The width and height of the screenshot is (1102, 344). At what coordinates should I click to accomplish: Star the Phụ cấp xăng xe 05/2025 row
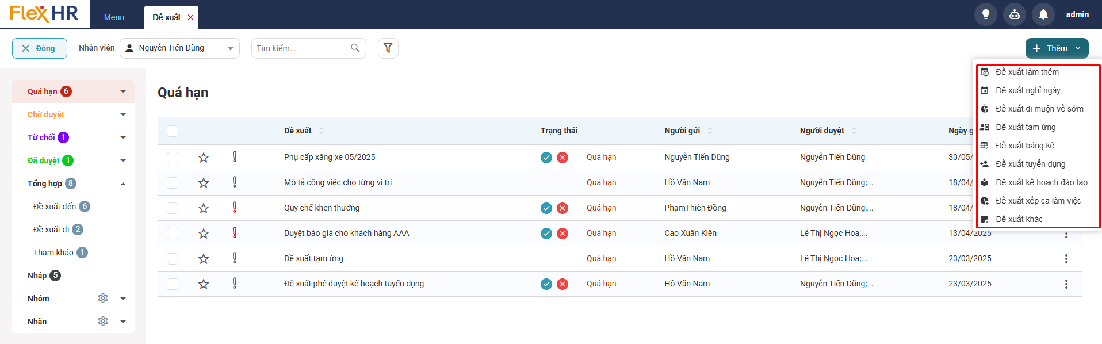point(204,157)
